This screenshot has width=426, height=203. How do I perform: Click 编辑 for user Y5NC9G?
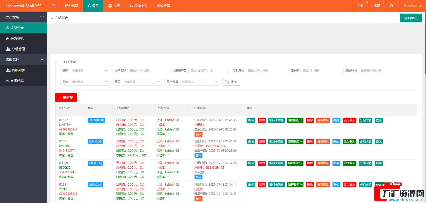pyautogui.click(x=251, y=185)
